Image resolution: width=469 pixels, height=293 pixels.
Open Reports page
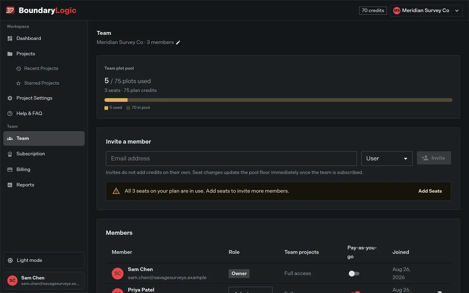pos(44,185)
